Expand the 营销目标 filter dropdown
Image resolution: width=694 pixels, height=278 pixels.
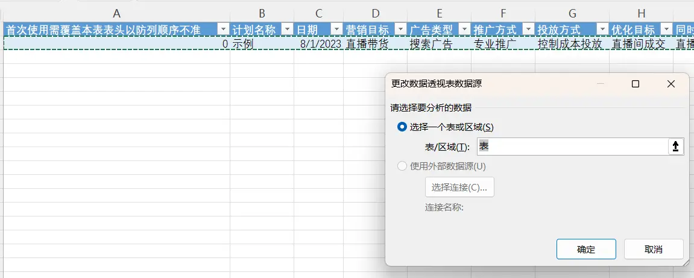tap(400, 30)
